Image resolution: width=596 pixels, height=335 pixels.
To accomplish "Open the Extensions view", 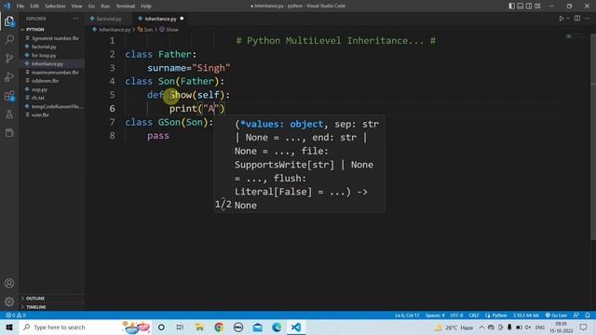I will click(9, 96).
